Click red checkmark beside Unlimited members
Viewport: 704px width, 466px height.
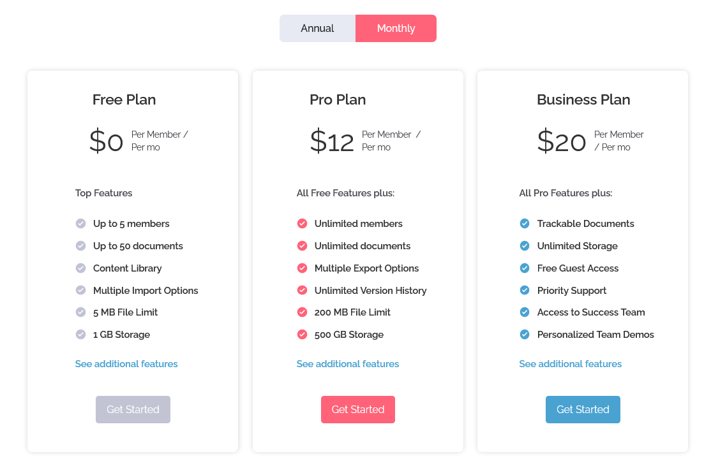pos(302,224)
